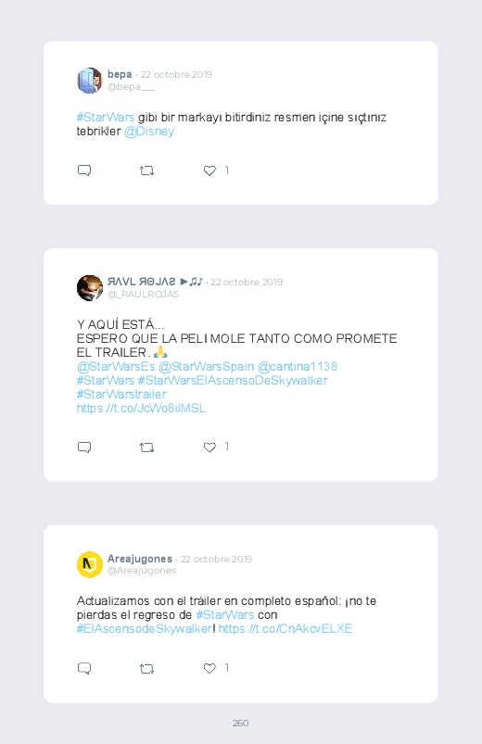482x744 pixels.
Task: Reply to the Areajugones tweet
Action: 84,669
